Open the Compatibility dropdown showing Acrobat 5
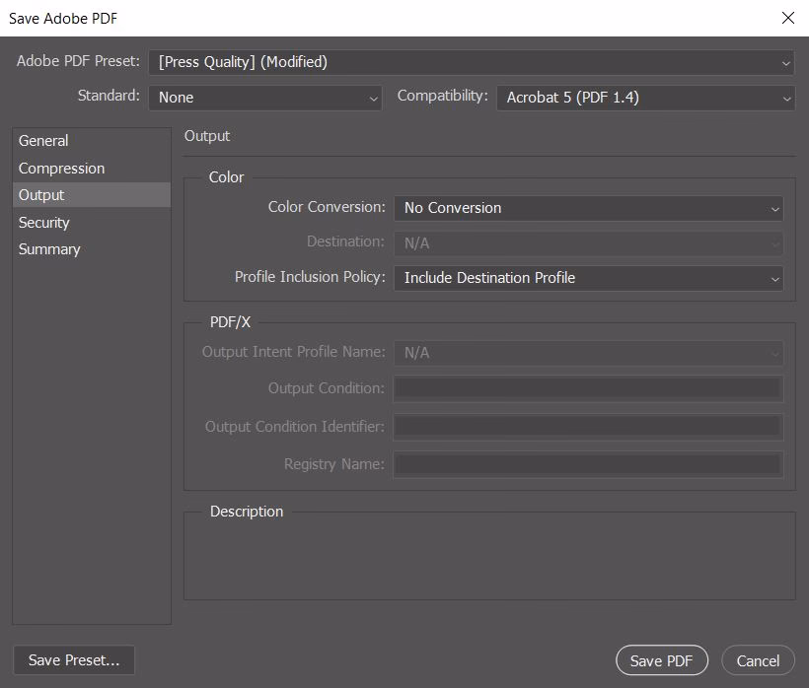Viewport: 809px width, 688px height. tap(645, 98)
